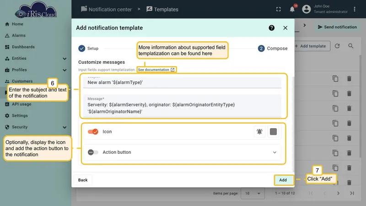Viewport: 366px width, 206px height.
Task: Toggle fullscreen mode icon in top bar
Action: [x=279, y=9]
